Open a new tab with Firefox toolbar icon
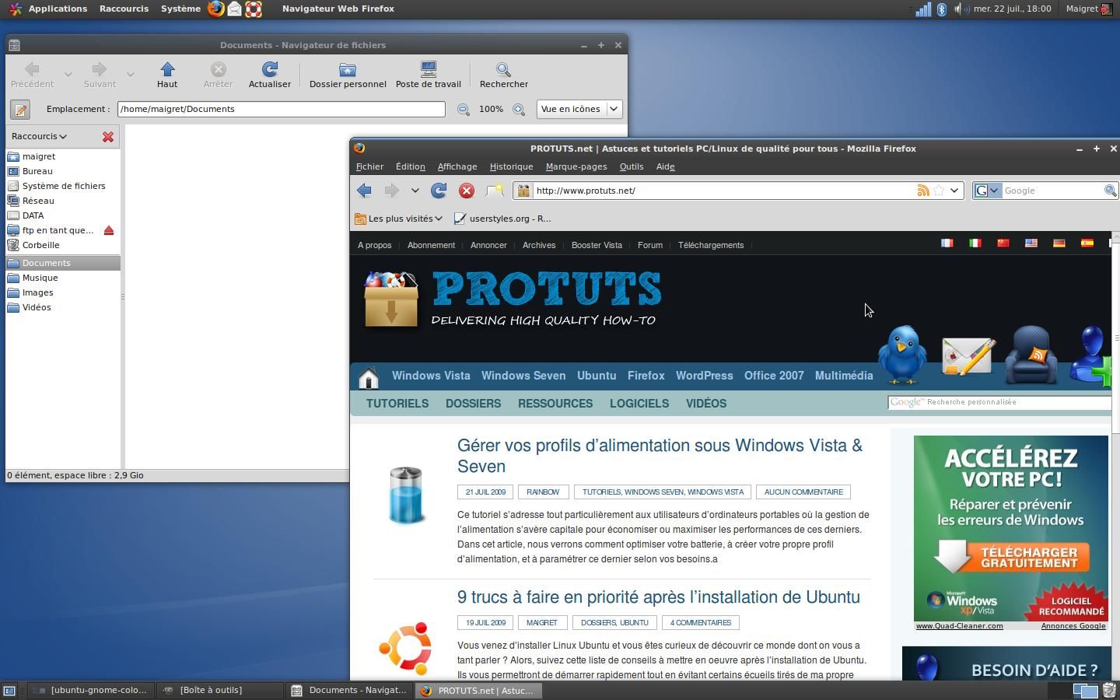 (495, 191)
